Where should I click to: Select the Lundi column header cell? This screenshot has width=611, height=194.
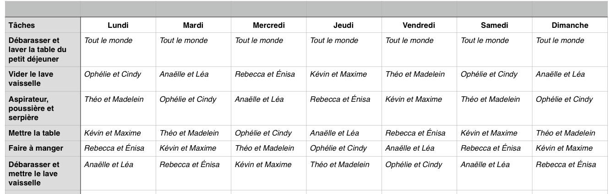coord(118,25)
